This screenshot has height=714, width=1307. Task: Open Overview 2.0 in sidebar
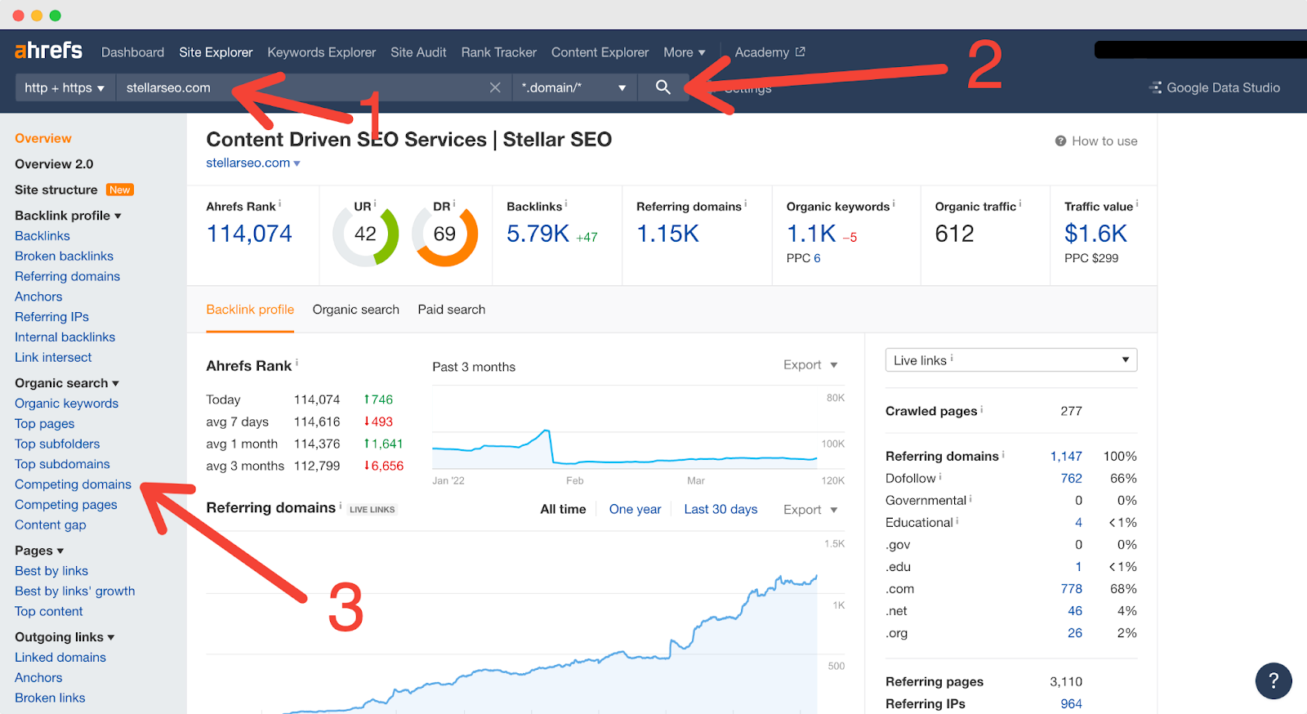pyautogui.click(x=54, y=164)
